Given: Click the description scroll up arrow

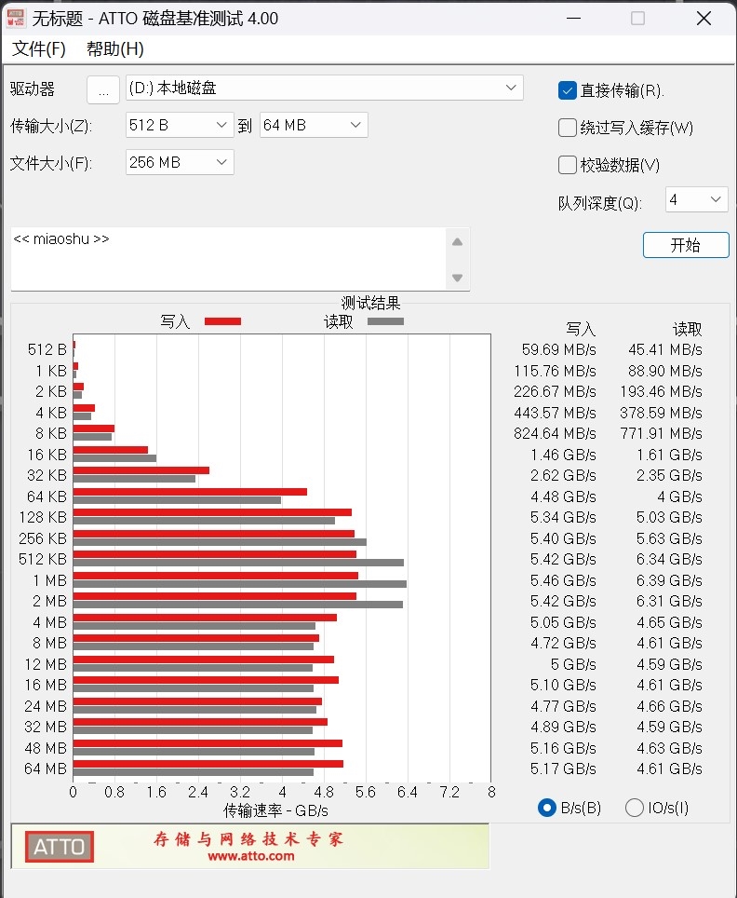Looking at the screenshot, I should point(457,242).
